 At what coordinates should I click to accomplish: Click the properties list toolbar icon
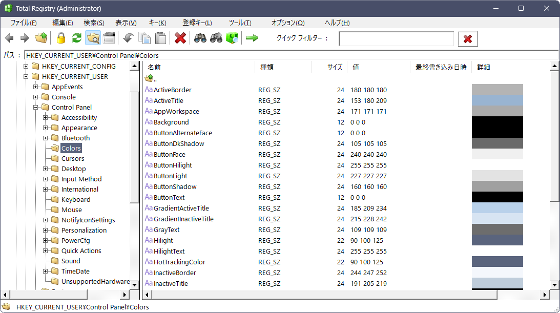pyautogui.click(x=109, y=38)
